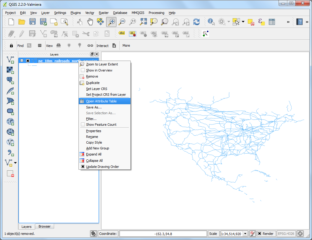
Task: Select the Pan Map hand tool
Action: pos(90,22)
